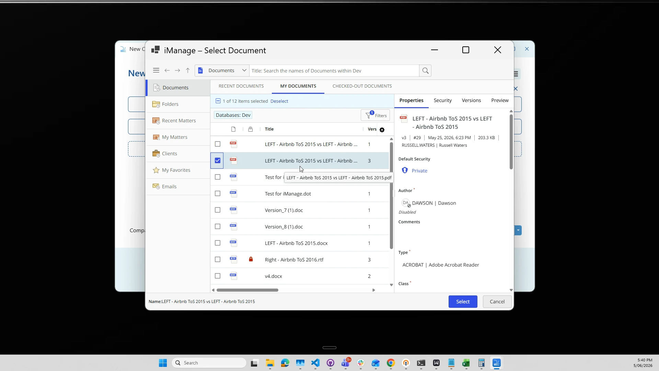Open the Preview tab
The image size is (659, 371).
[500, 100]
